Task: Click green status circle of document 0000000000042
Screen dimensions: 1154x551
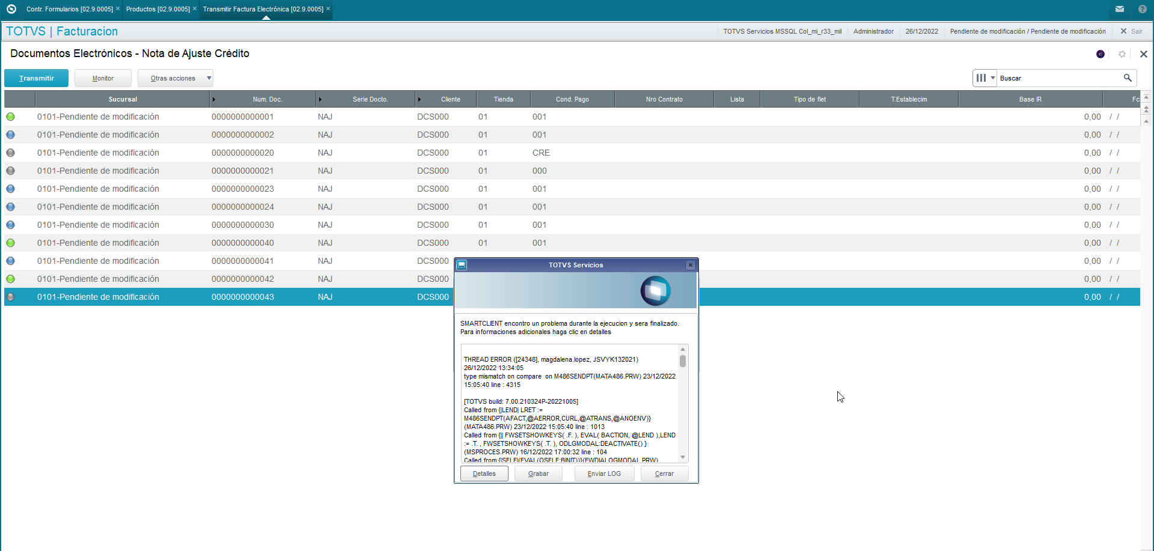Action: click(x=11, y=279)
